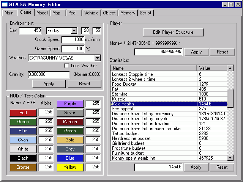
Task: Reset the Environment settings
Action: tap(84, 84)
